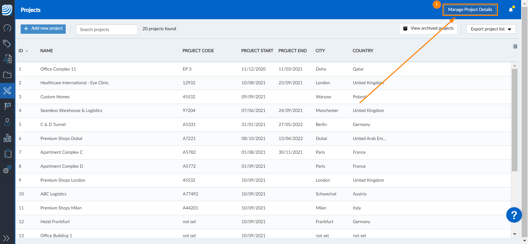Open the folder icon in sidebar
This screenshot has width=528, height=244.
7,75
